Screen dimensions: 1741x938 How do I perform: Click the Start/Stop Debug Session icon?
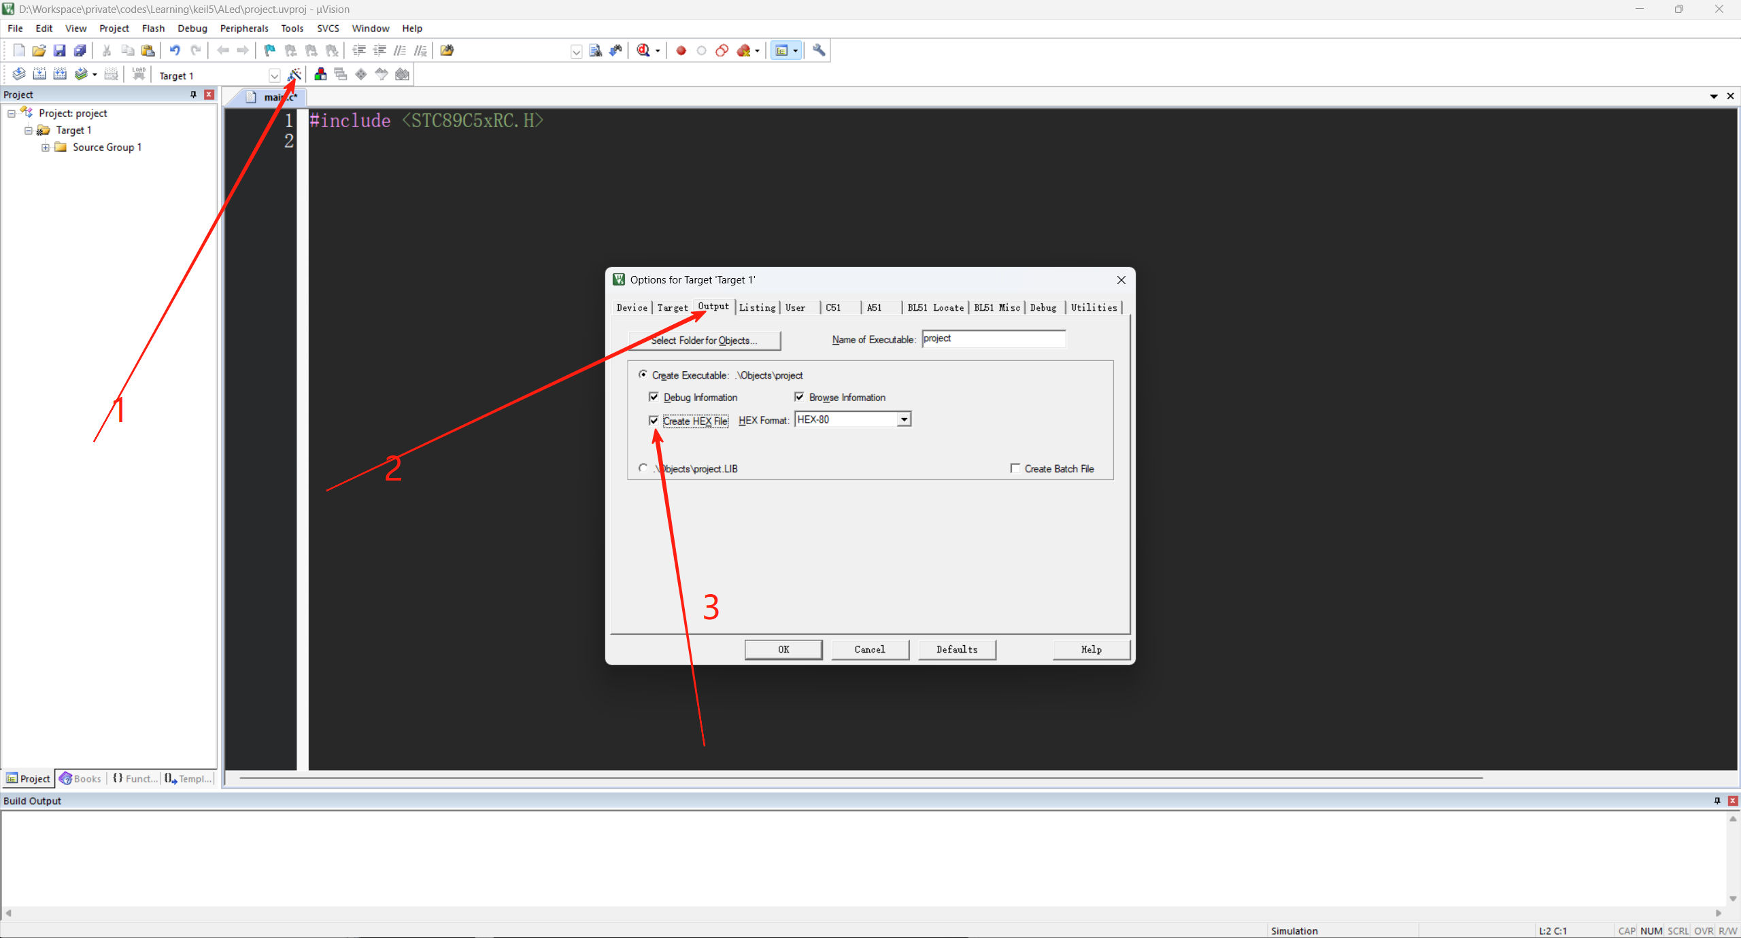[643, 50]
